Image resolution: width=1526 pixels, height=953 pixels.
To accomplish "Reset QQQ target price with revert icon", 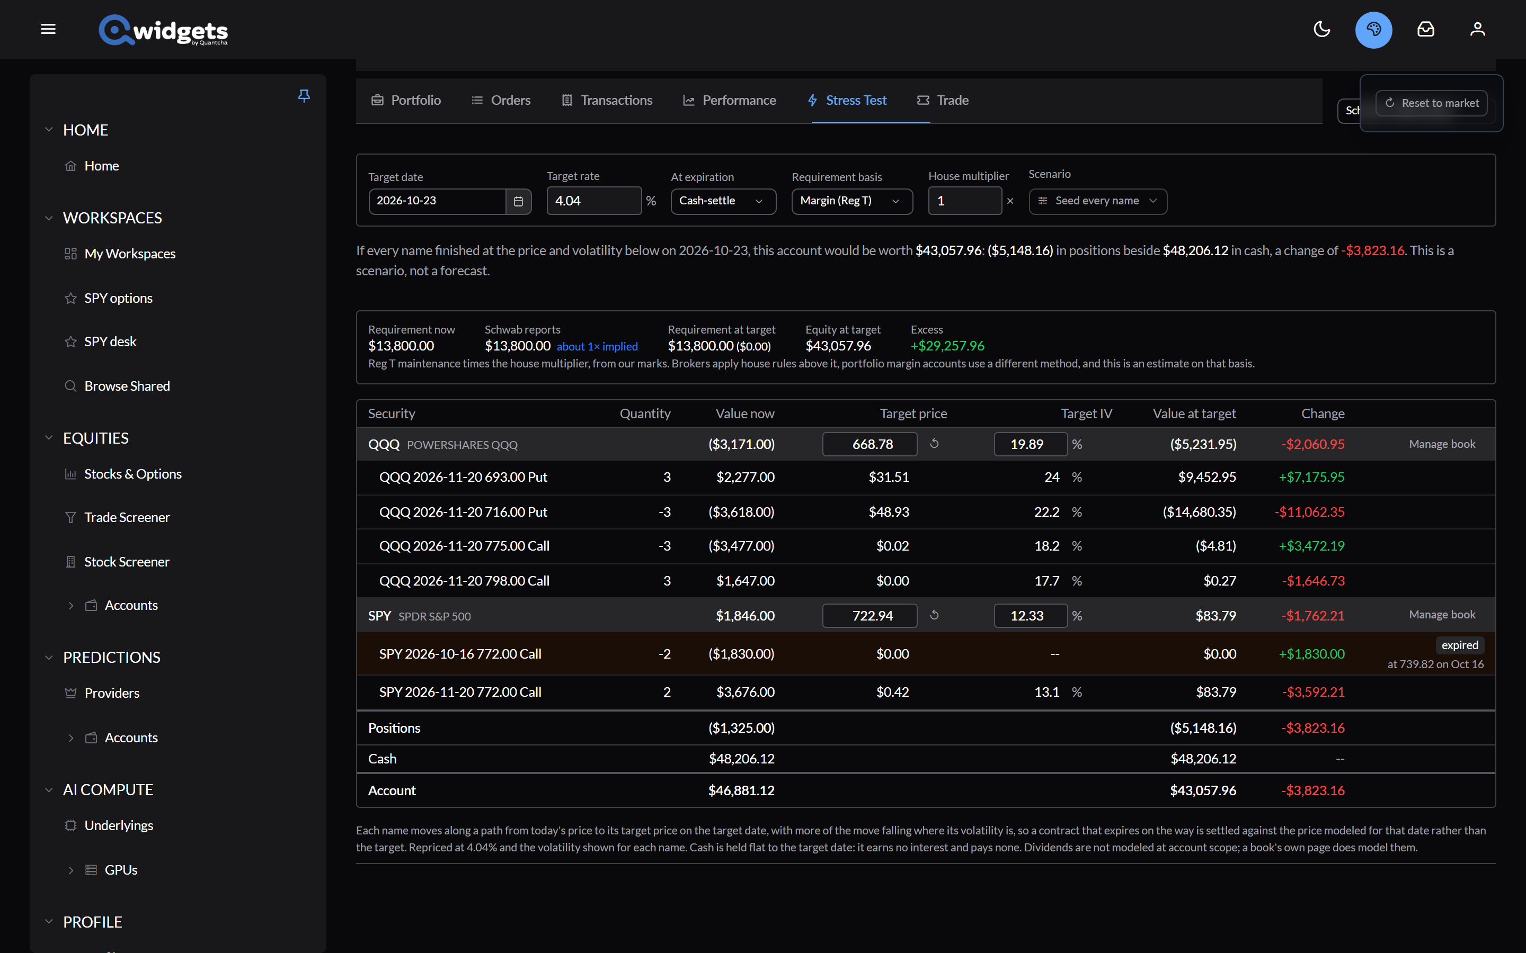I will [x=935, y=444].
